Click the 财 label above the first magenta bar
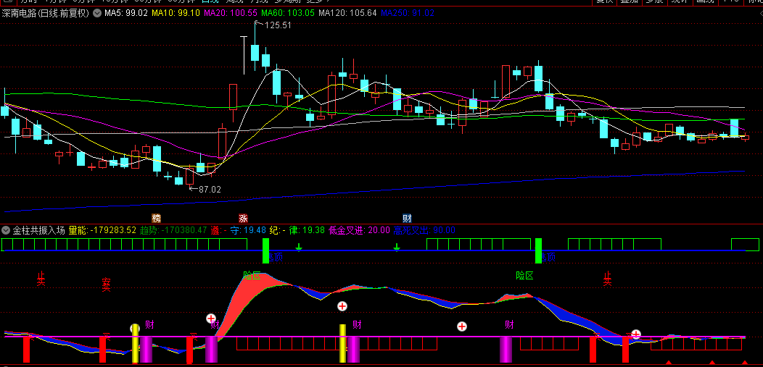This screenshot has height=367, width=763. [149, 325]
